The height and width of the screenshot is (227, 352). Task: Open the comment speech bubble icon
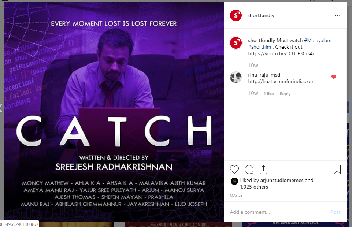click(249, 170)
